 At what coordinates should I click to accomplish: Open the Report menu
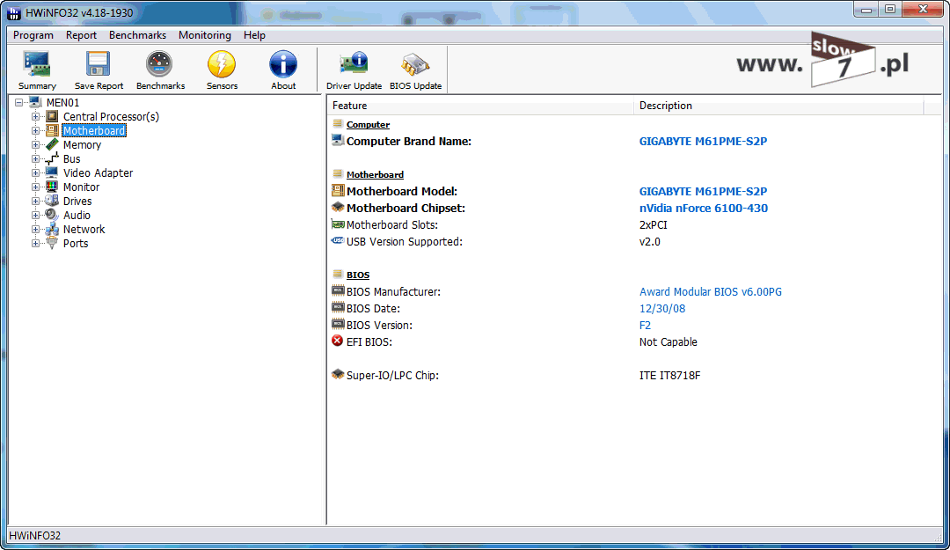click(x=81, y=35)
